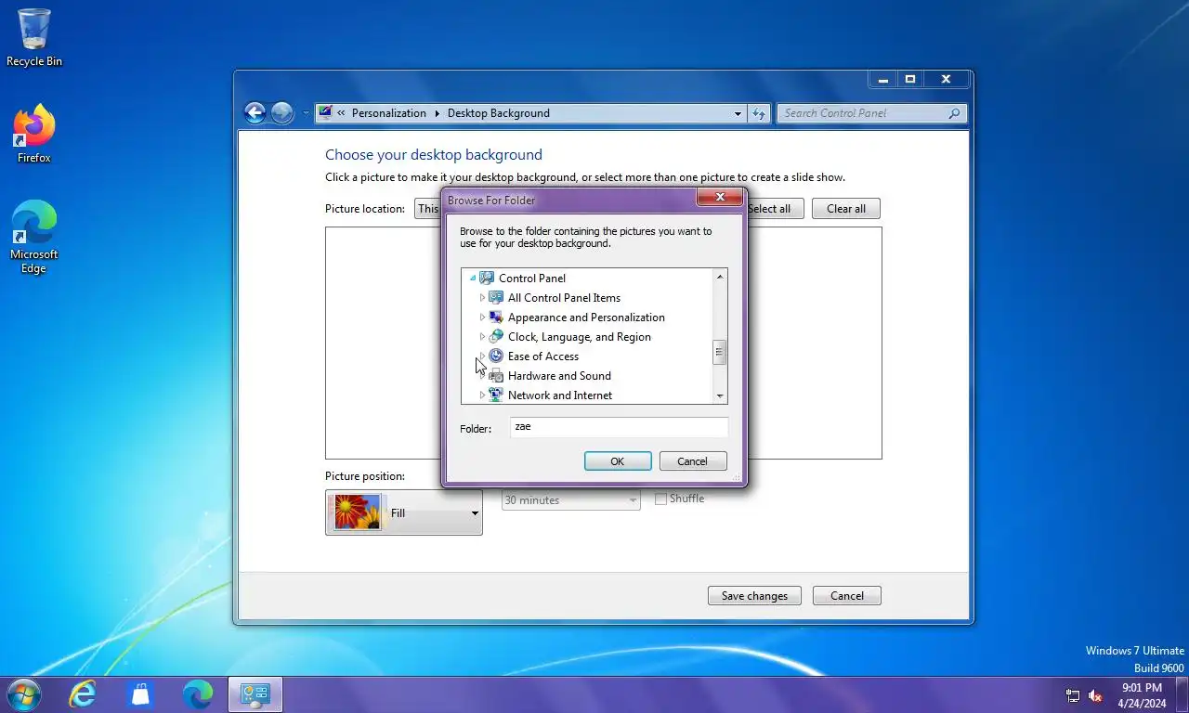Go forward with the Forward arrow button
1189x713 pixels.
pos(282,113)
